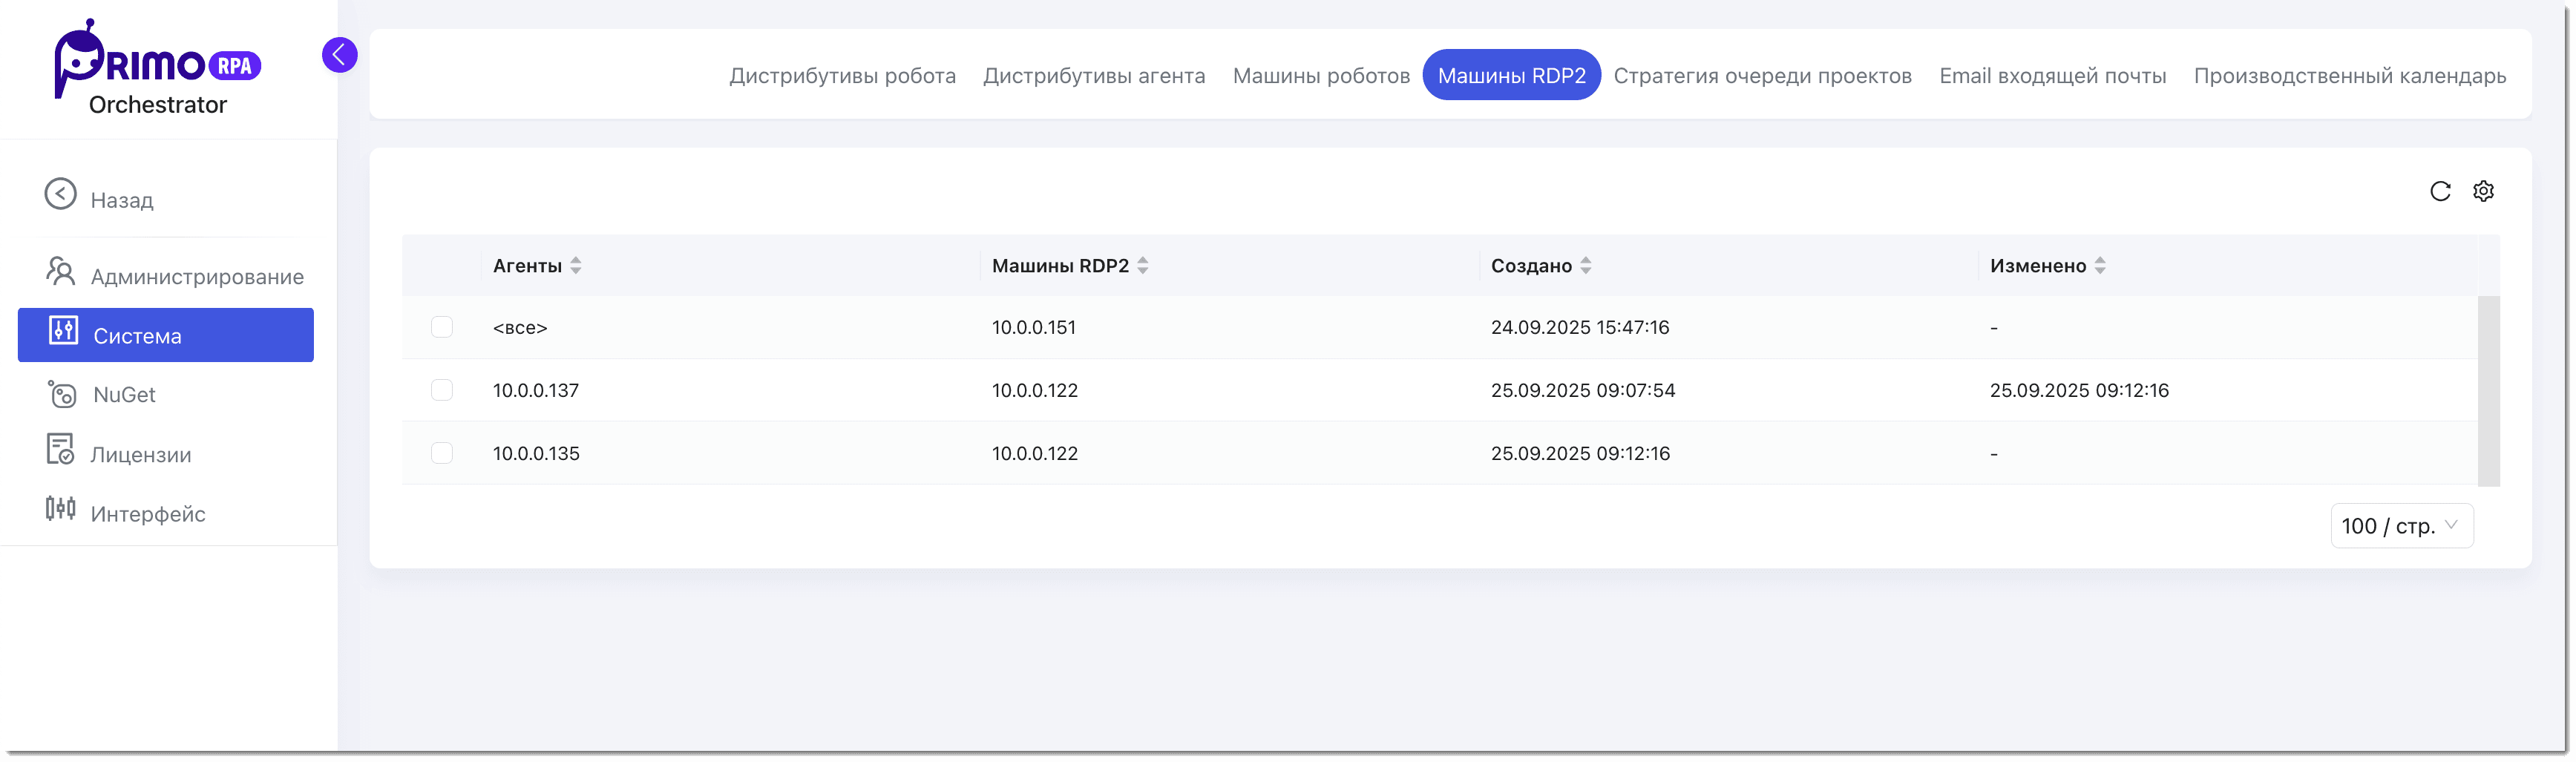Sort table by Агенты column
Image resolution: width=2576 pixels, height=762 pixels.
click(x=575, y=266)
